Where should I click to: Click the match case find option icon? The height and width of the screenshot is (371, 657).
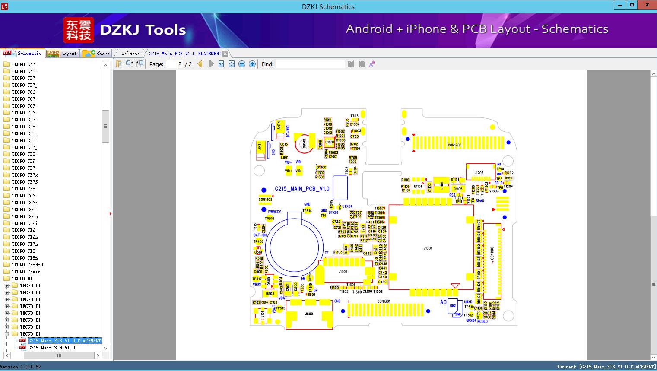pos(371,64)
